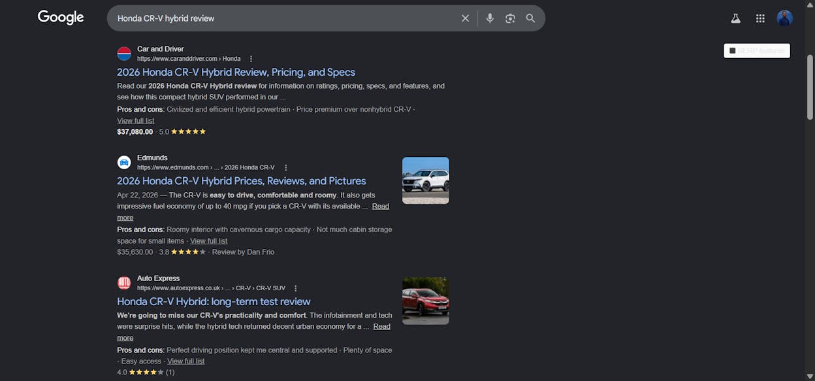Click the 3.8 star rating
Viewport: 815px width, 381px height.
point(183,252)
